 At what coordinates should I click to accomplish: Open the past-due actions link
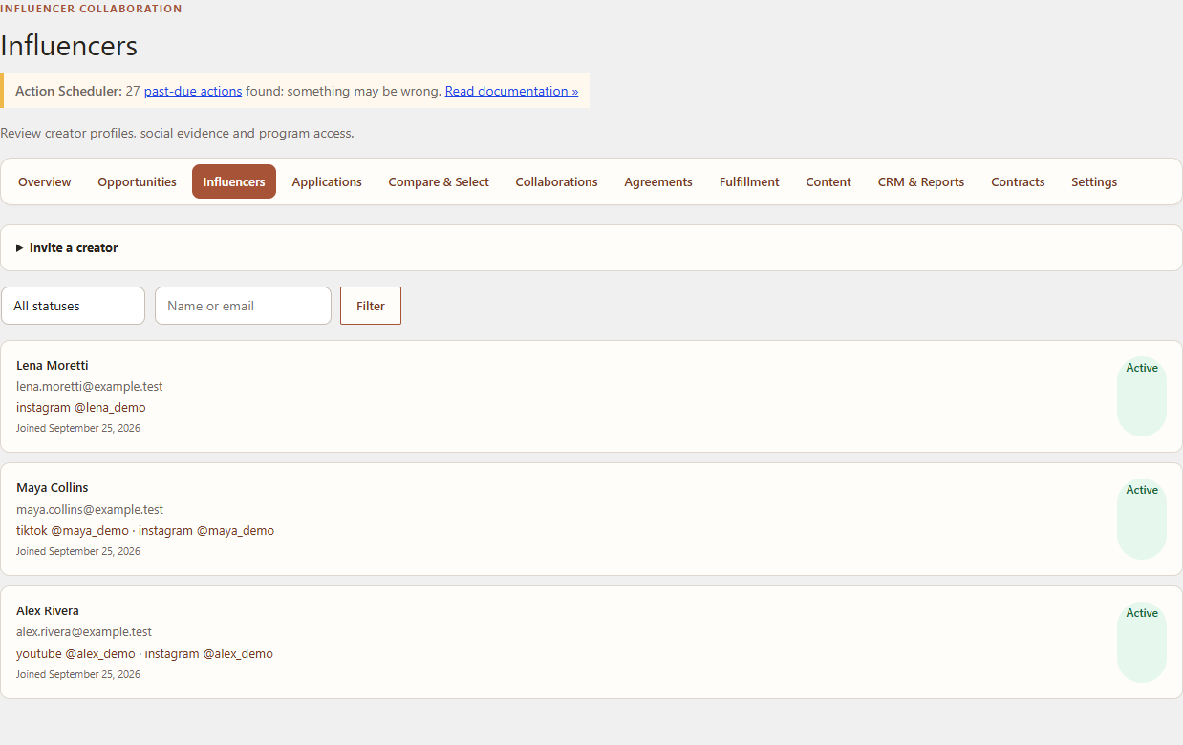point(193,91)
